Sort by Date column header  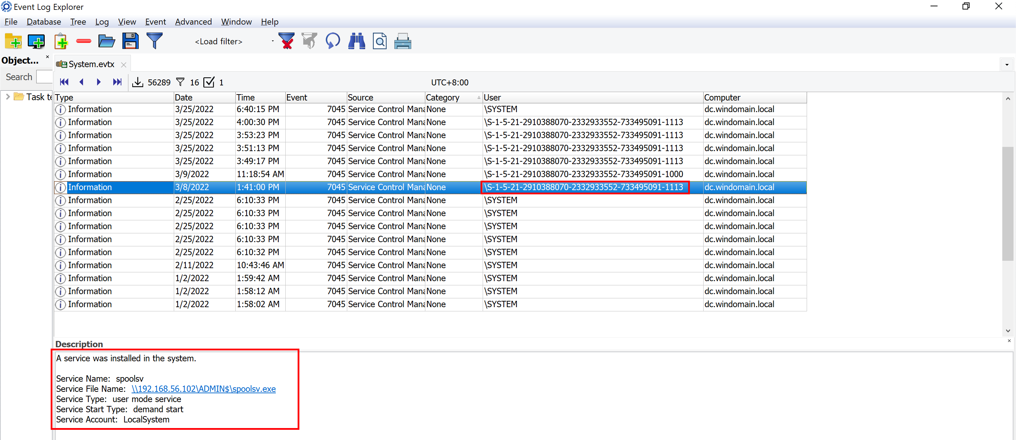[x=204, y=97]
